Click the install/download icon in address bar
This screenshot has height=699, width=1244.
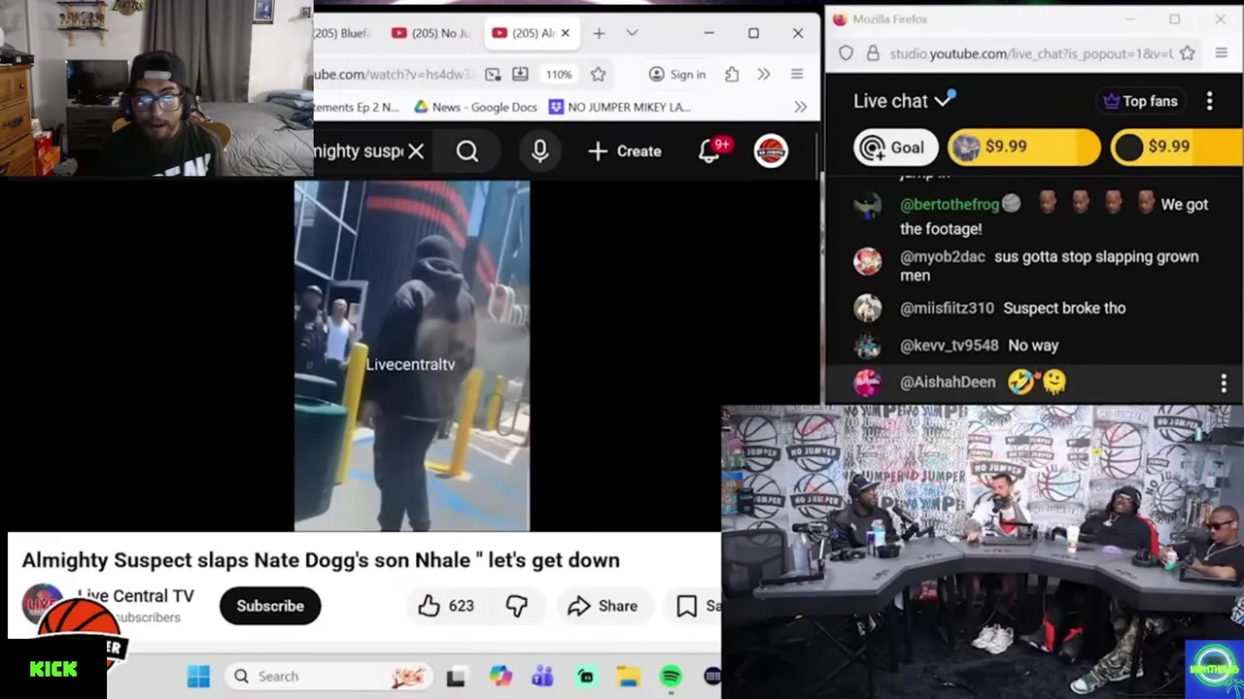coord(520,75)
